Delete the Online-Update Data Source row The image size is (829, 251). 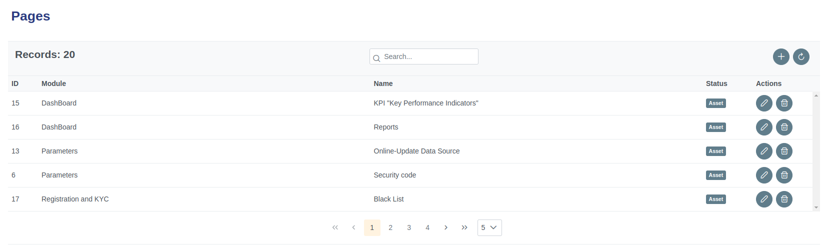784,151
